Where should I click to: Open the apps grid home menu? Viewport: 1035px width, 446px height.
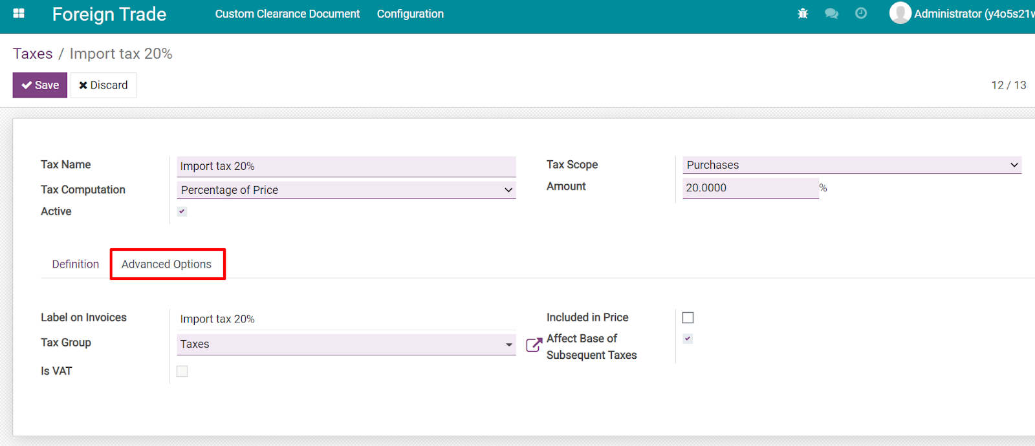19,14
